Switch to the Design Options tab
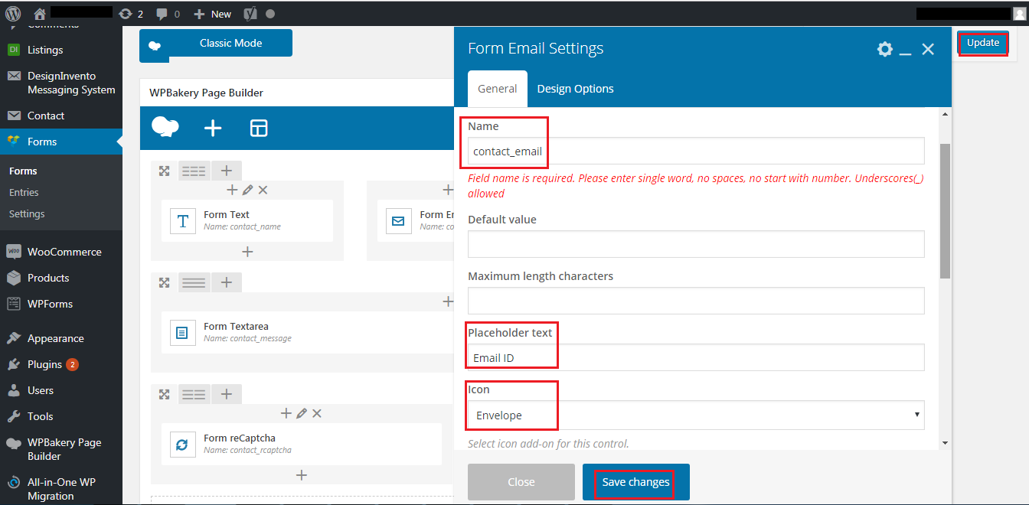 [576, 89]
